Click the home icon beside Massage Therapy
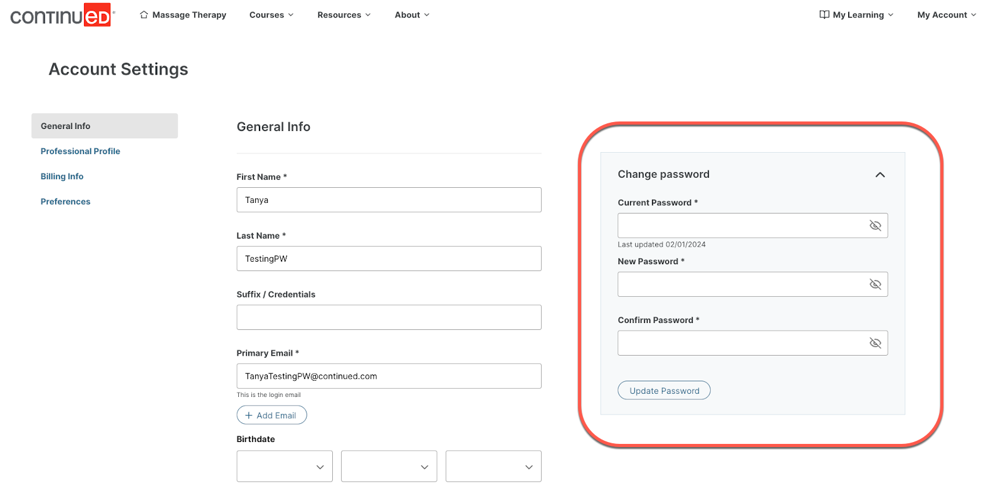The height and width of the screenshot is (494, 1003). click(x=144, y=14)
